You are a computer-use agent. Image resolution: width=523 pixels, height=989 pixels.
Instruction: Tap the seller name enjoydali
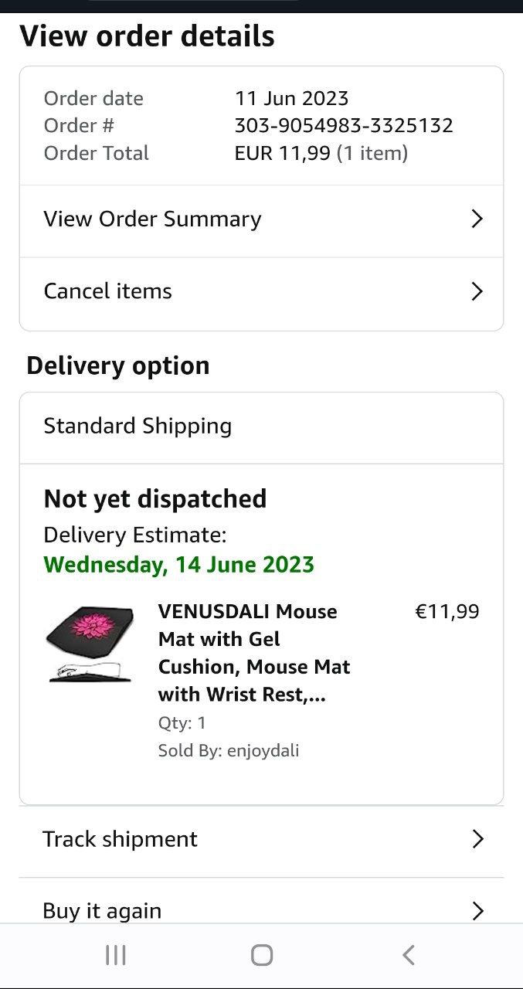click(263, 750)
